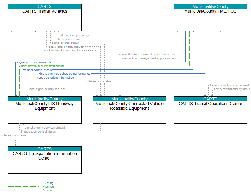Click gray dotted Future legend line sample
This screenshot has width=251, height=196.
23,190
